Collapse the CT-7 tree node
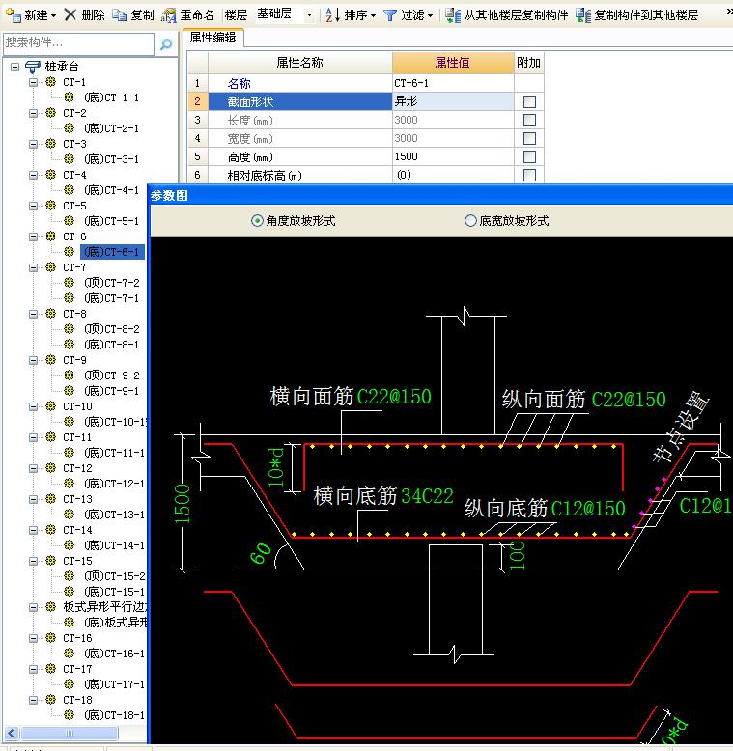 pyautogui.click(x=33, y=267)
